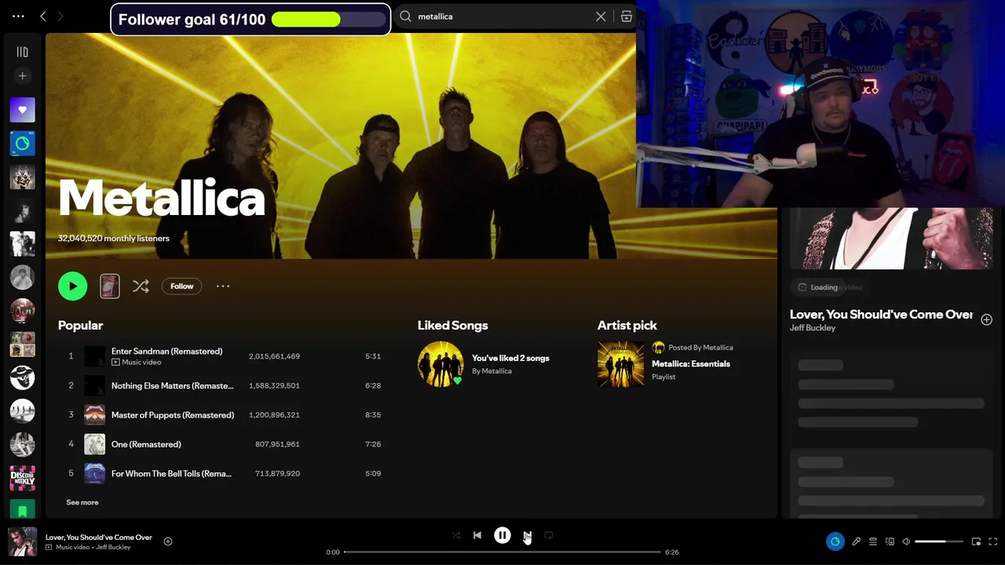The width and height of the screenshot is (1005, 565).
Task: Open You've liked 2 songs
Action: pyautogui.click(x=510, y=358)
